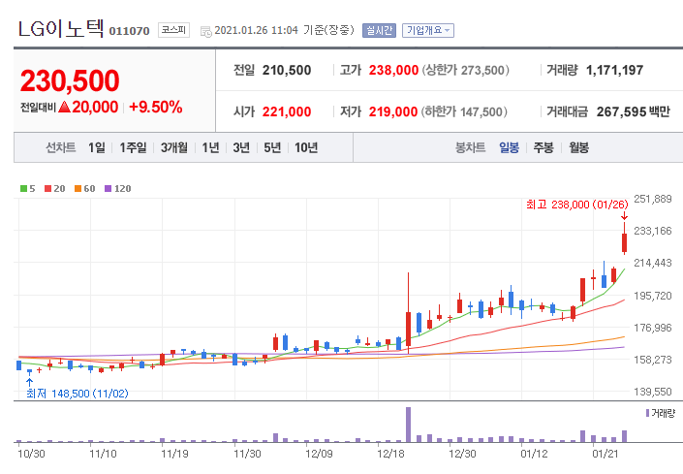
Task: Click the current price 230,500
Action: [70, 81]
